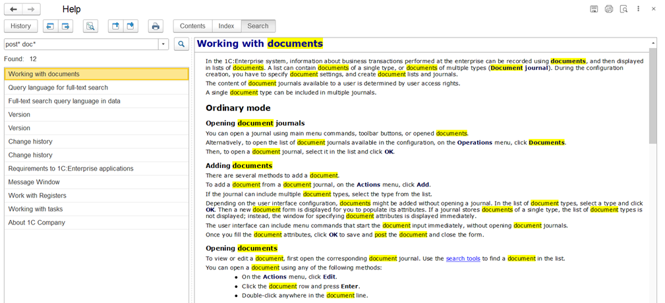
Task: Expand the search query dropdown arrow
Action: (x=163, y=44)
